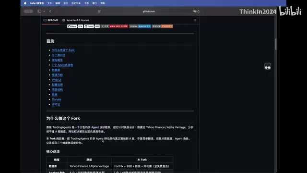Image resolution: width=307 pixels, height=173 pixels.
Task: Click Yahoo Finance / Alpha Vantage table cell
Action: click(89, 166)
